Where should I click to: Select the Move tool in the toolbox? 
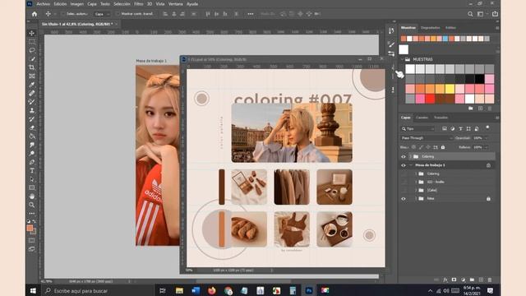tap(32, 33)
